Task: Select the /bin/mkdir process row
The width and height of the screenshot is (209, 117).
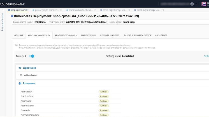Action: pyautogui.click(x=71, y=101)
